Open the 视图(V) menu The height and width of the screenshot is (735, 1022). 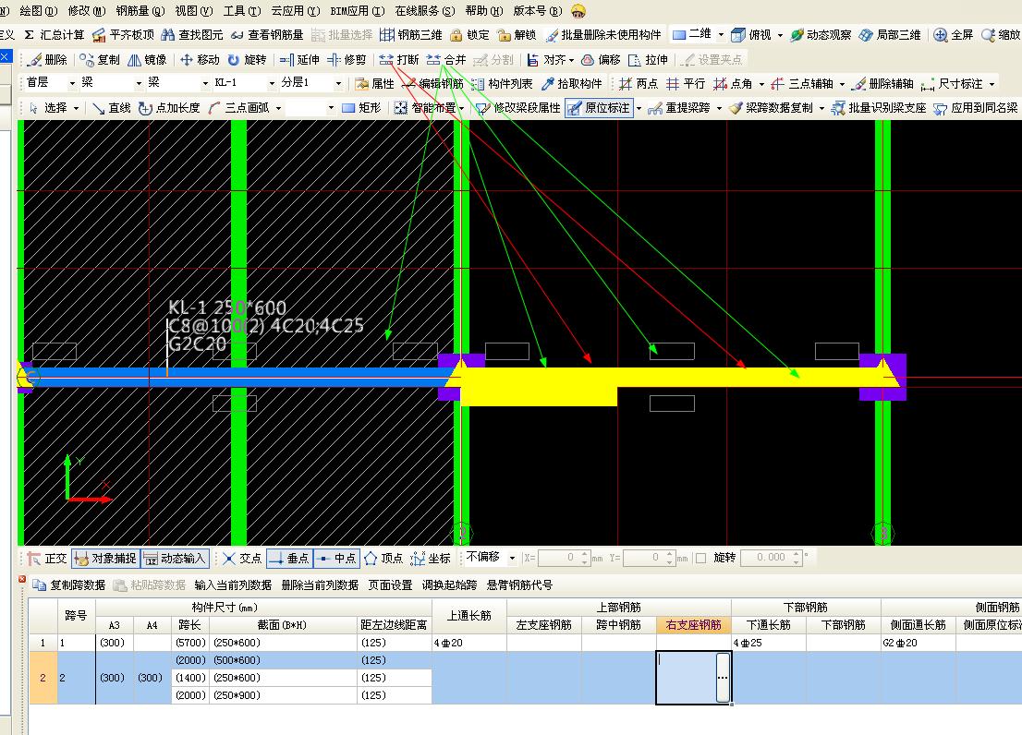point(193,11)
